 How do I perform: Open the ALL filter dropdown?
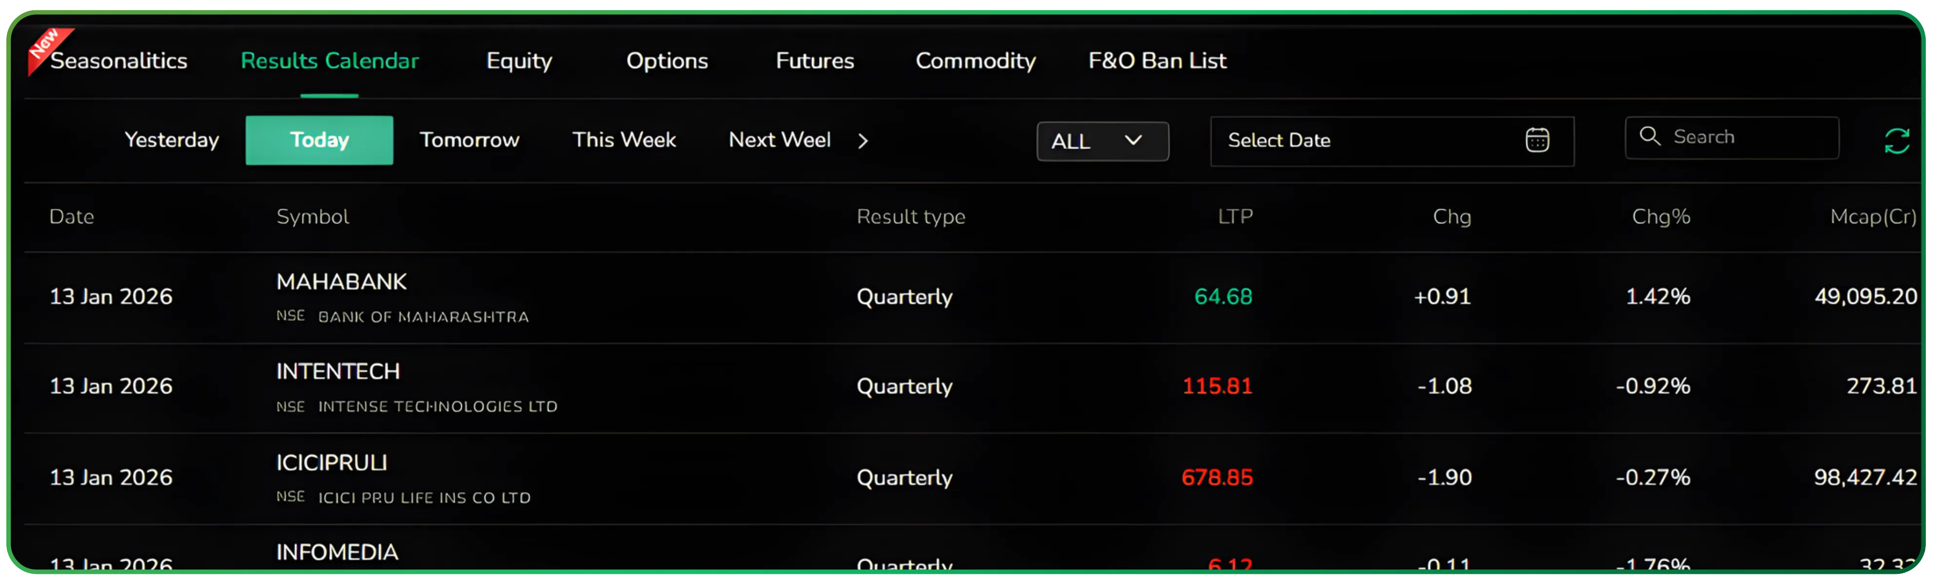coord(1102,141)
